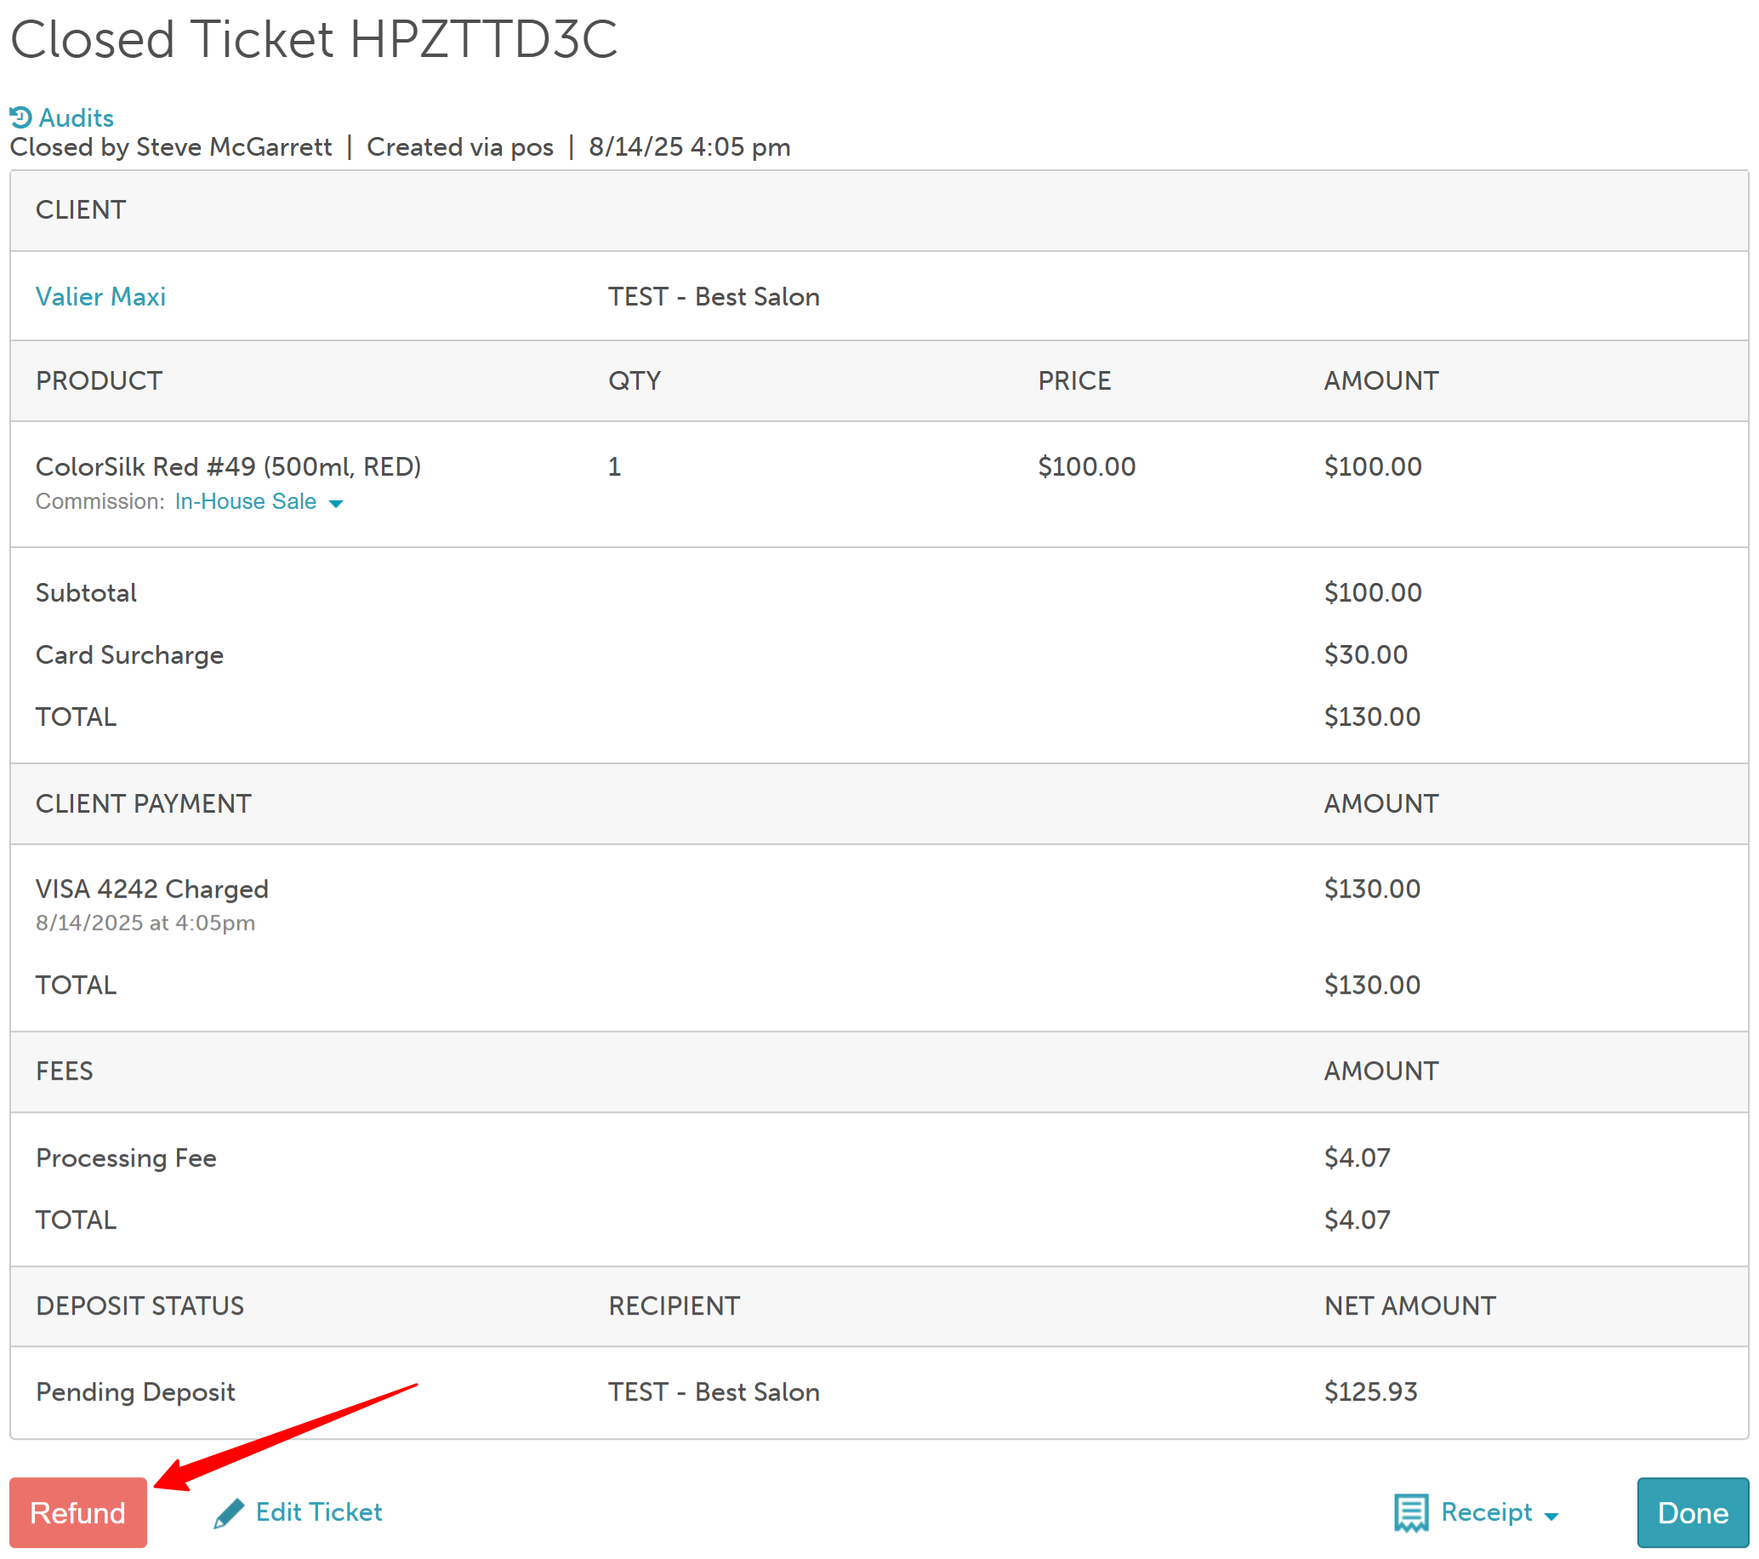Click the Receipt menu label
Image resolution: width=1759 pixels, height=1559 pixels.
(1486, 1511)
